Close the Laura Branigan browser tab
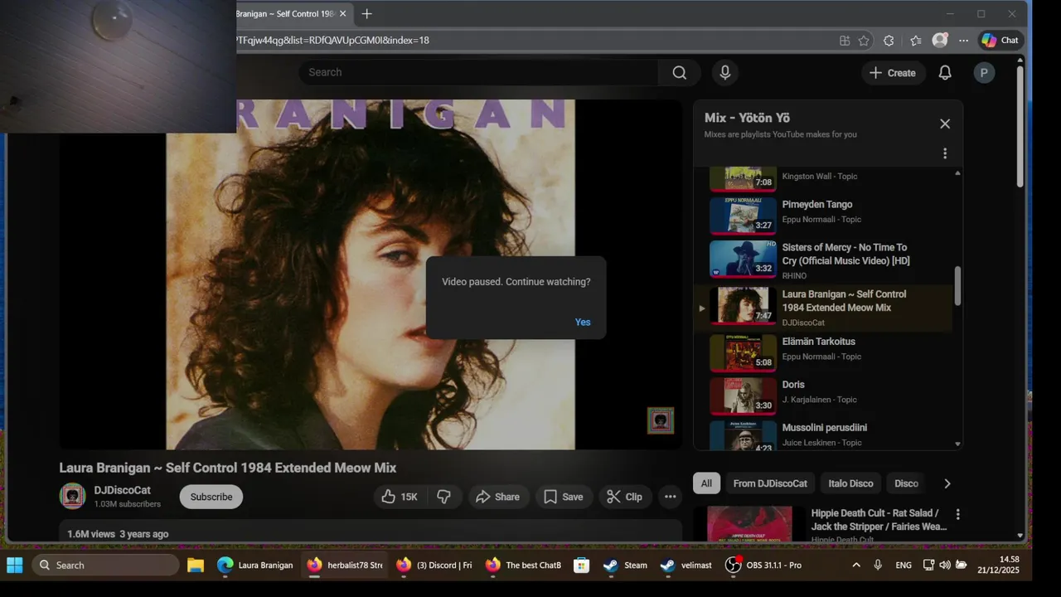 343,13
